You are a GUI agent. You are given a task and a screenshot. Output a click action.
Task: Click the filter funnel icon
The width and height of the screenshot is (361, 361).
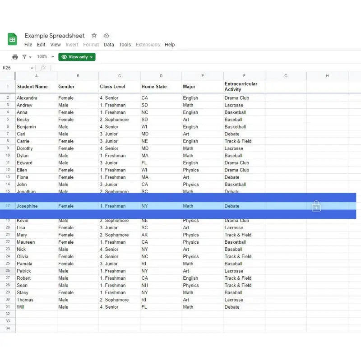(24, 57)
